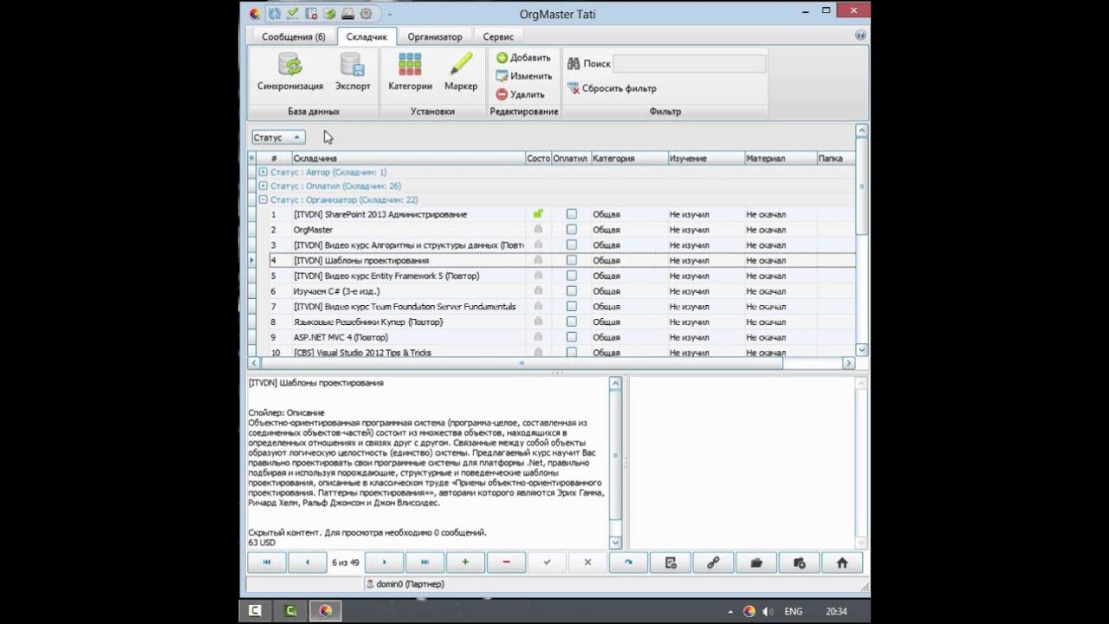This screenshot has height=624, width=1109.
Task: Expand the Статус : Оплатил group
Action: [263, 185]
